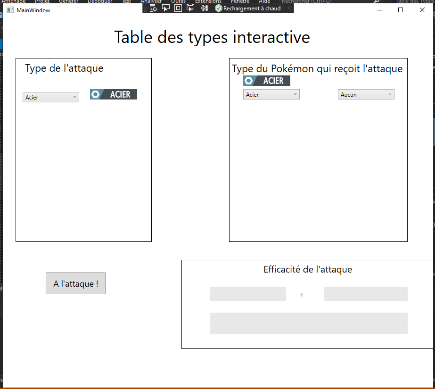Click the MainWindow application icon

(9, 10)
